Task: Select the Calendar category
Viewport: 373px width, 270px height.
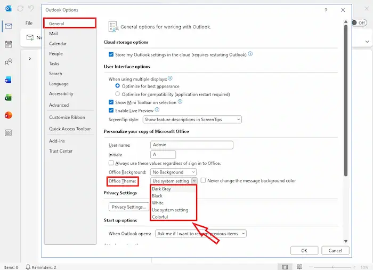Action: (70, 44)
